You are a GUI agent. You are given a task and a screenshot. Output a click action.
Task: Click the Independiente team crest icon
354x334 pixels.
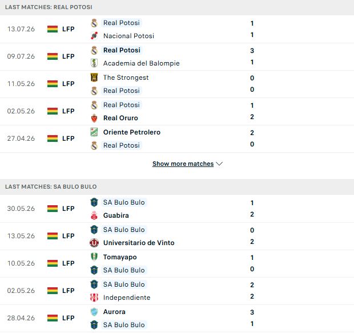[x=94, y=298]
